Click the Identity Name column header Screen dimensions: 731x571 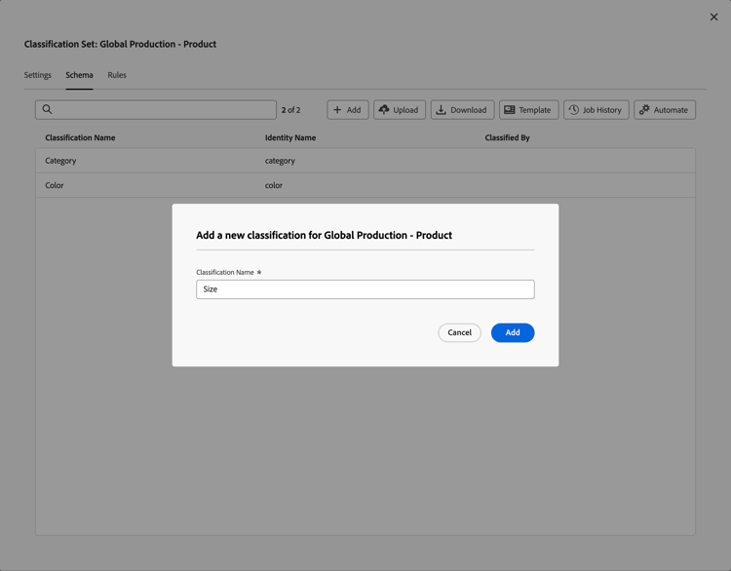point(290,137)
